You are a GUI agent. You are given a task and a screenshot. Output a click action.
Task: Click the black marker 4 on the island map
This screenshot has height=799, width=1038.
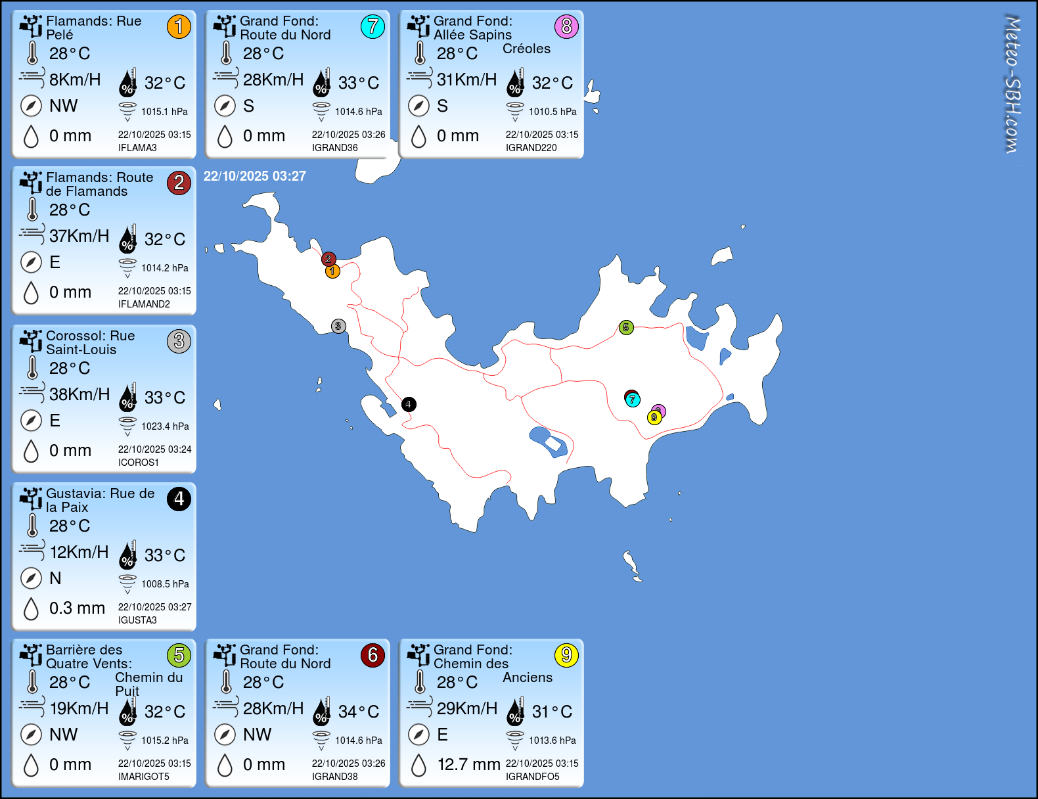(409, 404)
